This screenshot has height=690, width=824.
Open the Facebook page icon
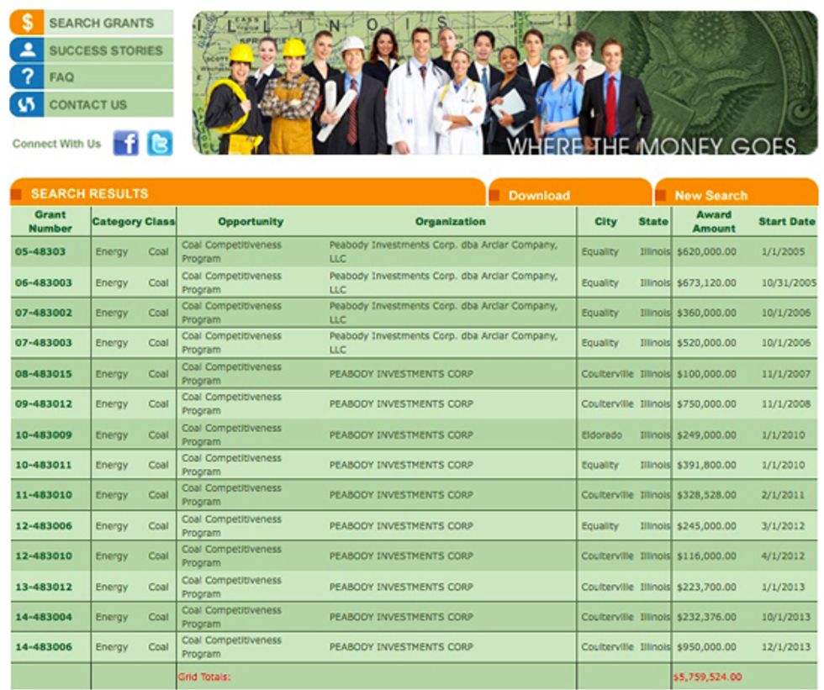tap(126, 144)
